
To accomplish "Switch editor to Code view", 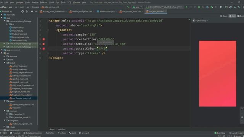I will pos(224,16).
